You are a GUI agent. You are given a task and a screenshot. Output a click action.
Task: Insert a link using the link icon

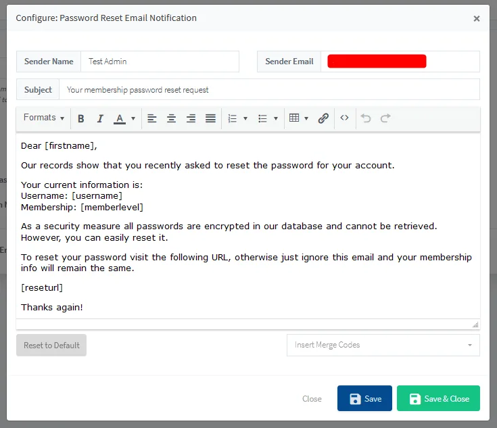coord(323,118)
